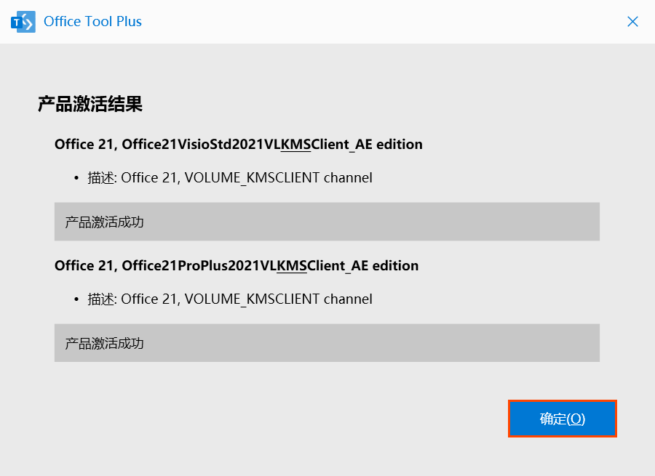The image size is (655, 476).
Task: Click Office 21 at the start of the ProPlus heading
Action: click(84, 266)
